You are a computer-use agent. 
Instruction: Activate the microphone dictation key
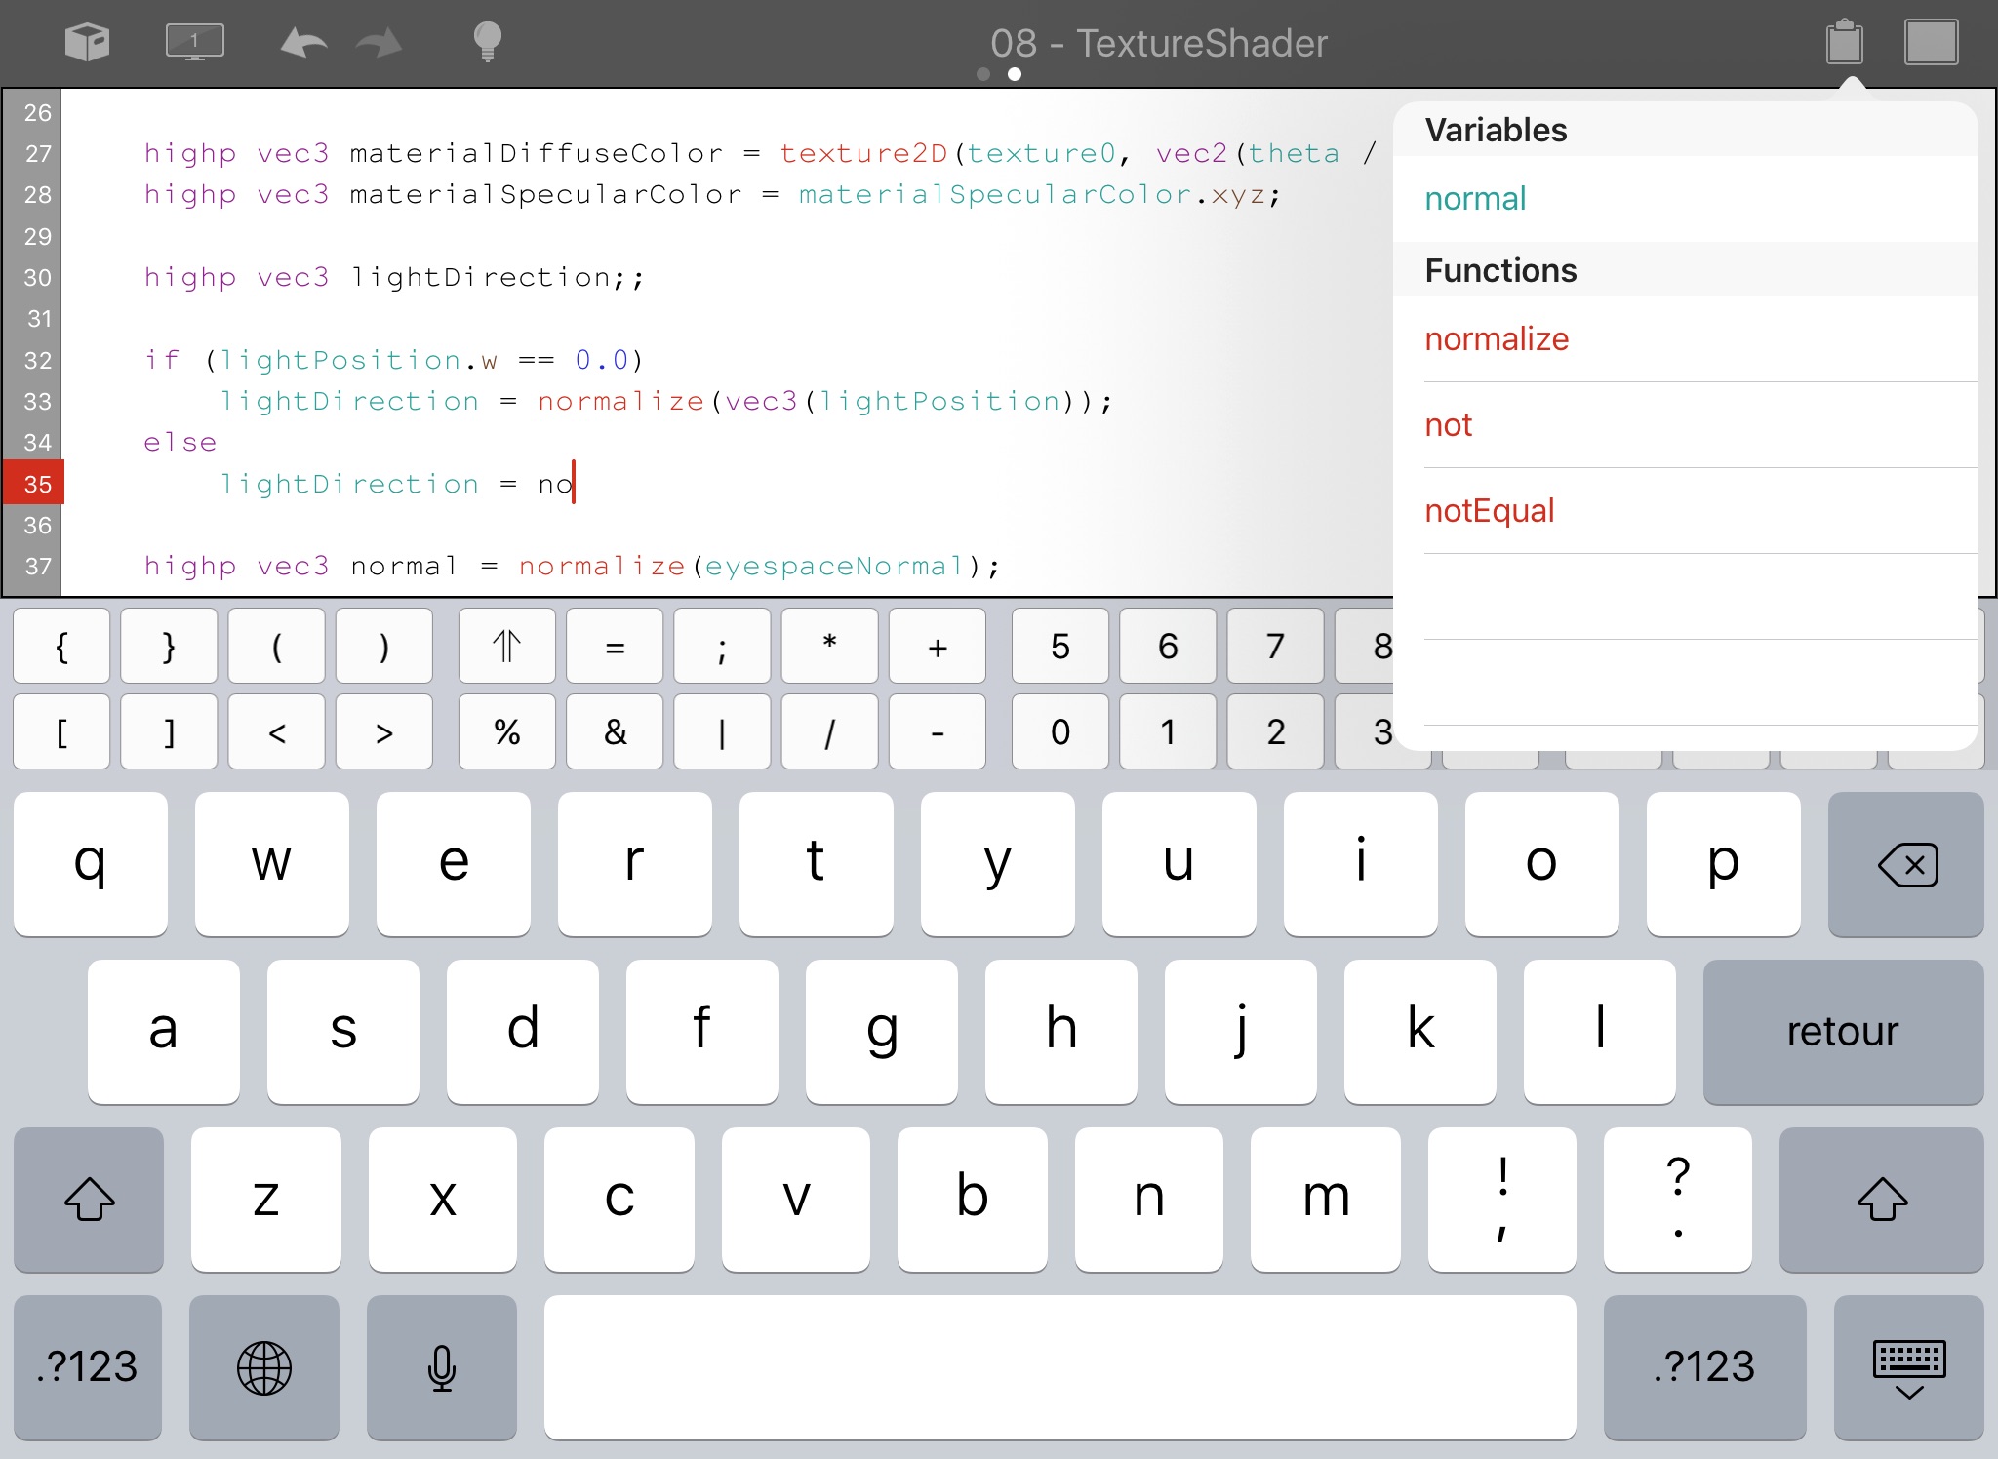tap(442, 1367)
